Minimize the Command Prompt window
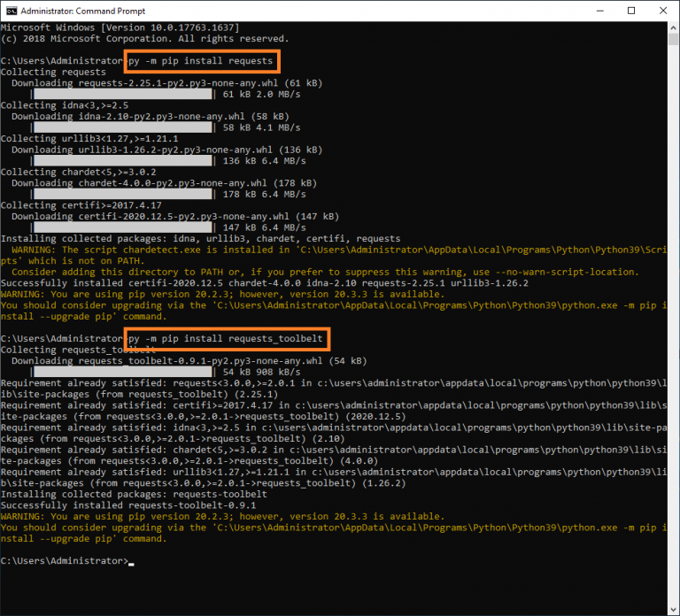The image size is (680, 616). (600, 11)
